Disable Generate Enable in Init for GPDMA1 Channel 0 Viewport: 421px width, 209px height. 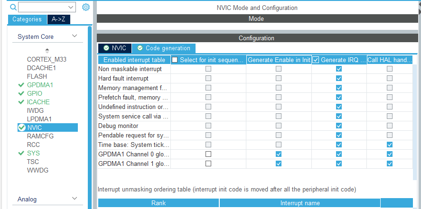pos(279,154)
